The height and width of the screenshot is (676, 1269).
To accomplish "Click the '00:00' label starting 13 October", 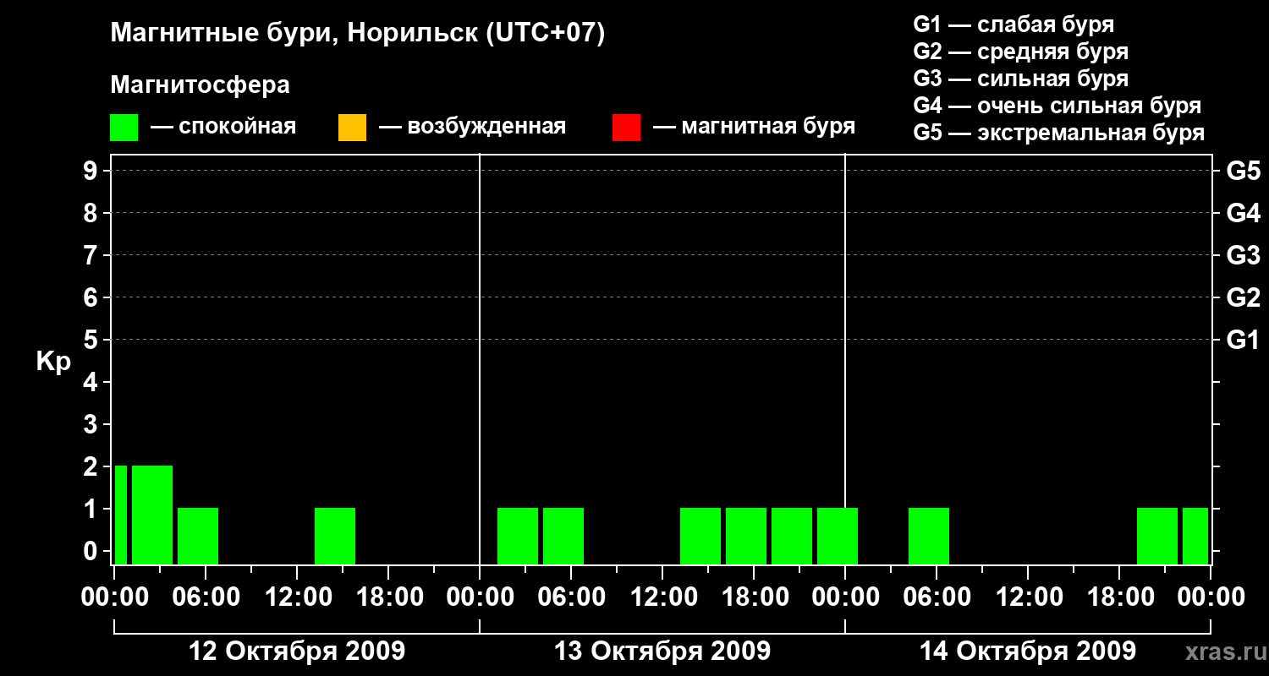I will pos(480,597).
